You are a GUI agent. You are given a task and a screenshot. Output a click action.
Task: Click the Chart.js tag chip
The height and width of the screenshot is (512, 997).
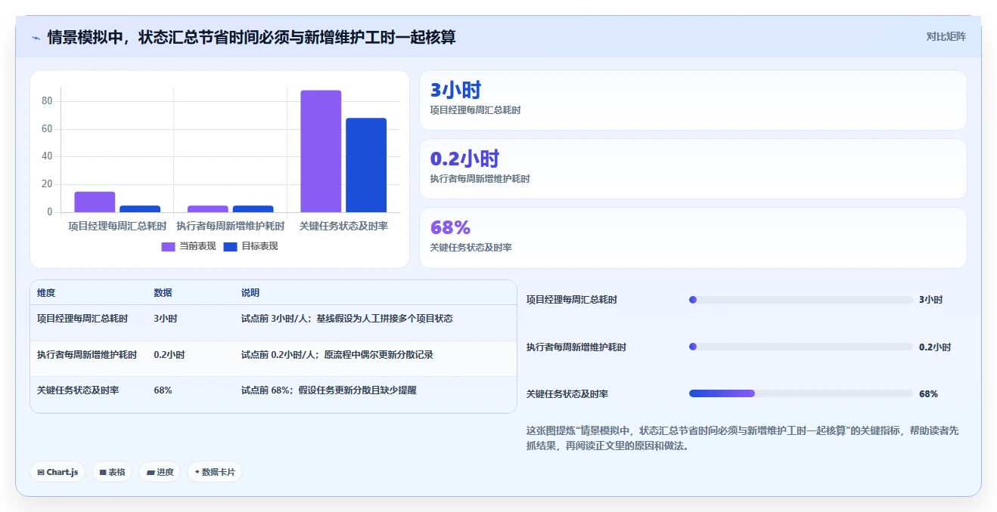[x=58, y=472]
